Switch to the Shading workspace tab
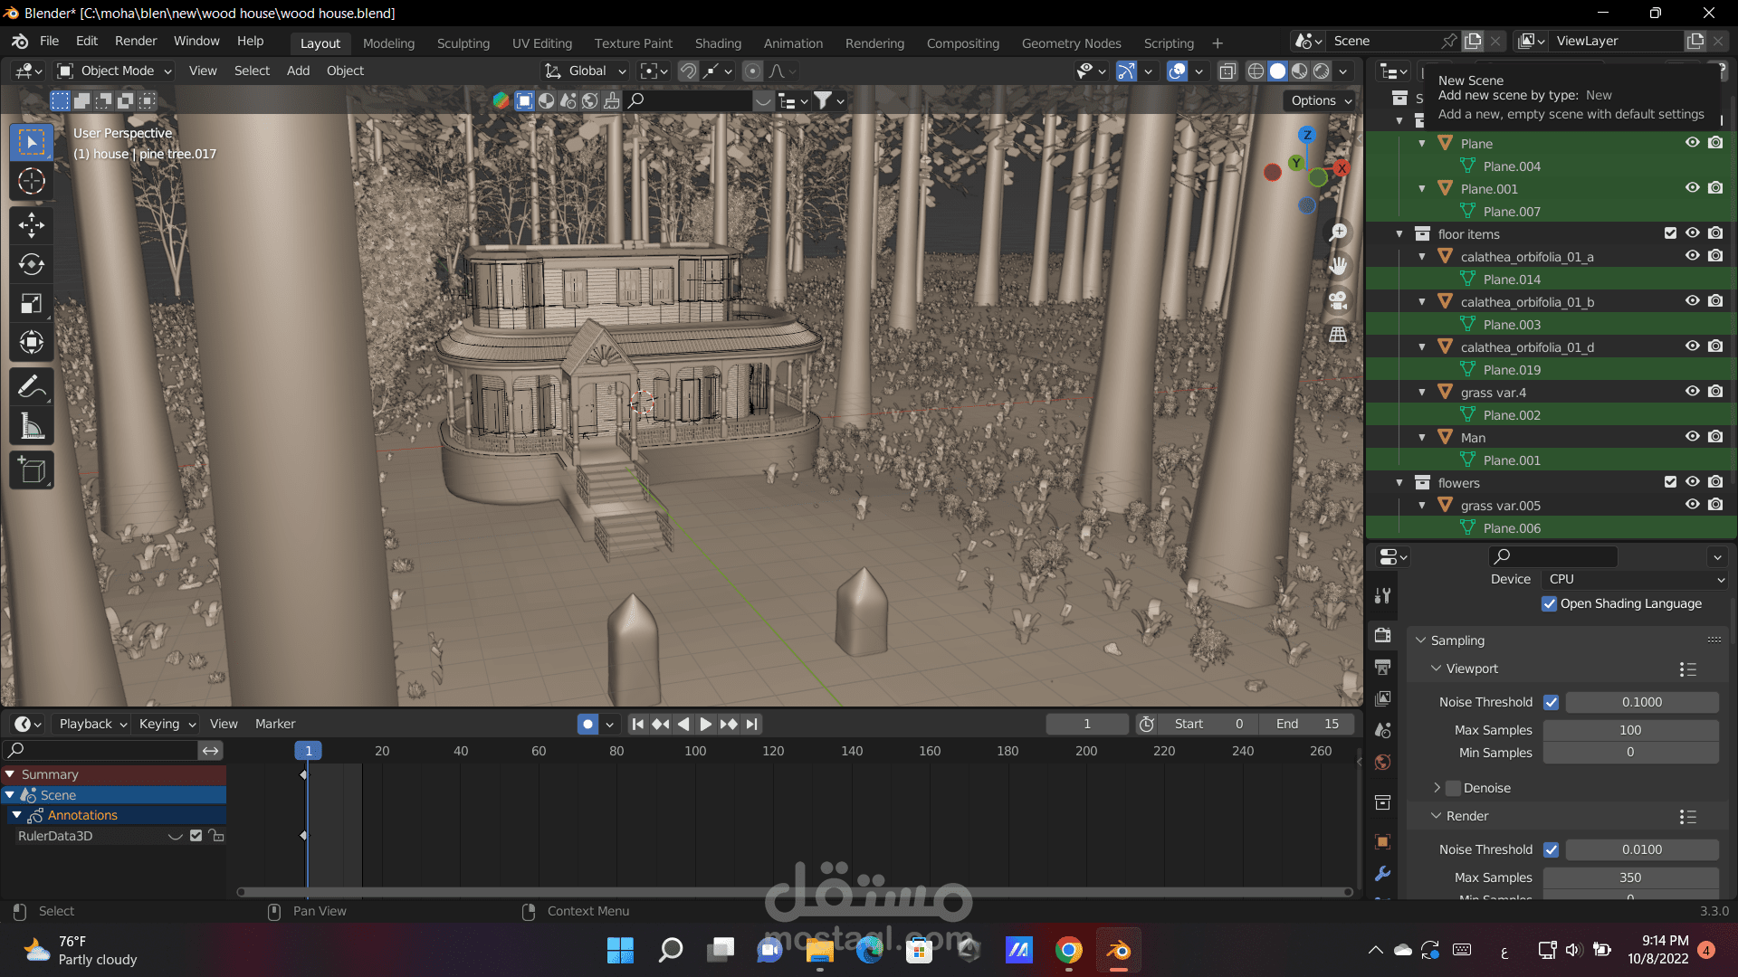 [x=718, y=43]
